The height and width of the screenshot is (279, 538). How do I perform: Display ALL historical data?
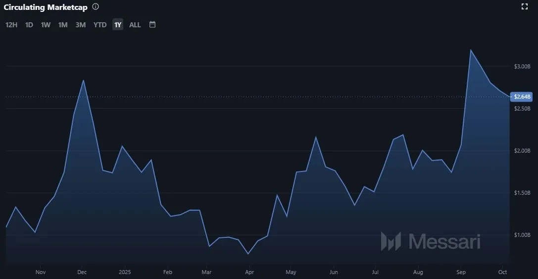click(135, 25)
